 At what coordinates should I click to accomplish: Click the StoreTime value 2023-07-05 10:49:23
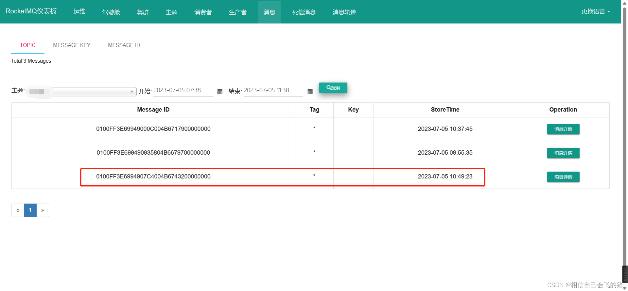445,176
